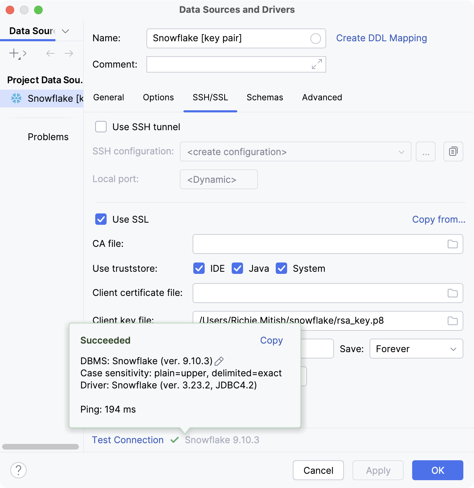
Task: Click the back navigation arrow
Action: click(x=50, y=53)
